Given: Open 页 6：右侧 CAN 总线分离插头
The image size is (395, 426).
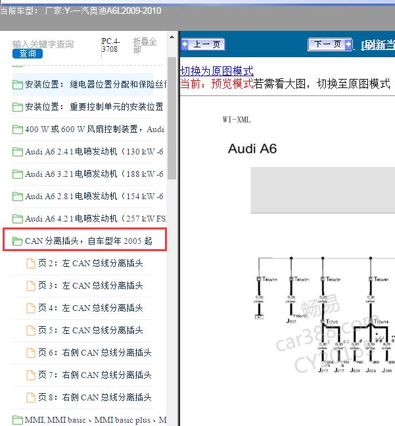Looking at the screenshot, I should point(95,352).
